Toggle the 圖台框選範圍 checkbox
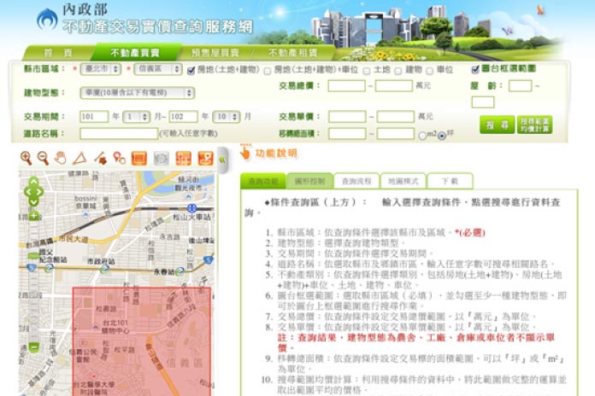595x396 pixels. [475, 70]
